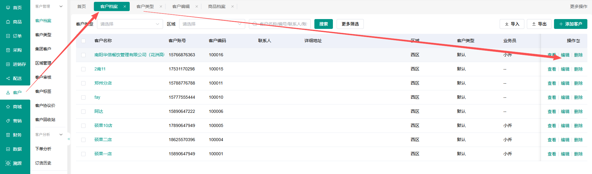This screenshot has height=174, width=592.
Task: Open the 进销存 sidebar icon
Action: pos(8,64)
